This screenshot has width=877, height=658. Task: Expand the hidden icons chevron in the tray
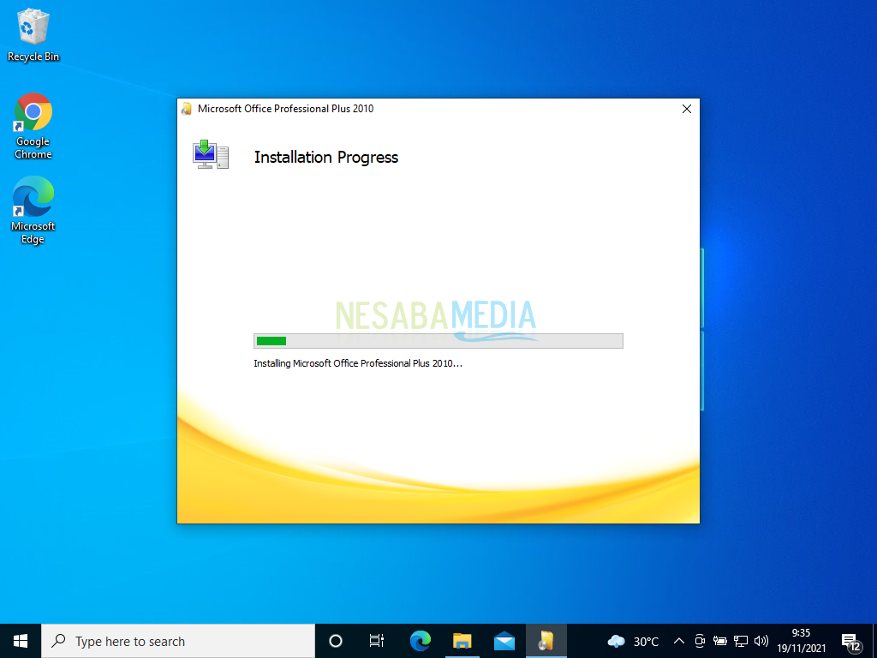[x=678, y=640]
